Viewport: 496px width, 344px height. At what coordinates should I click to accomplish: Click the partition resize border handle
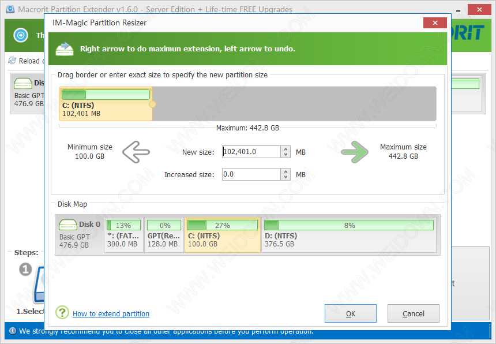tap(152, 104)
